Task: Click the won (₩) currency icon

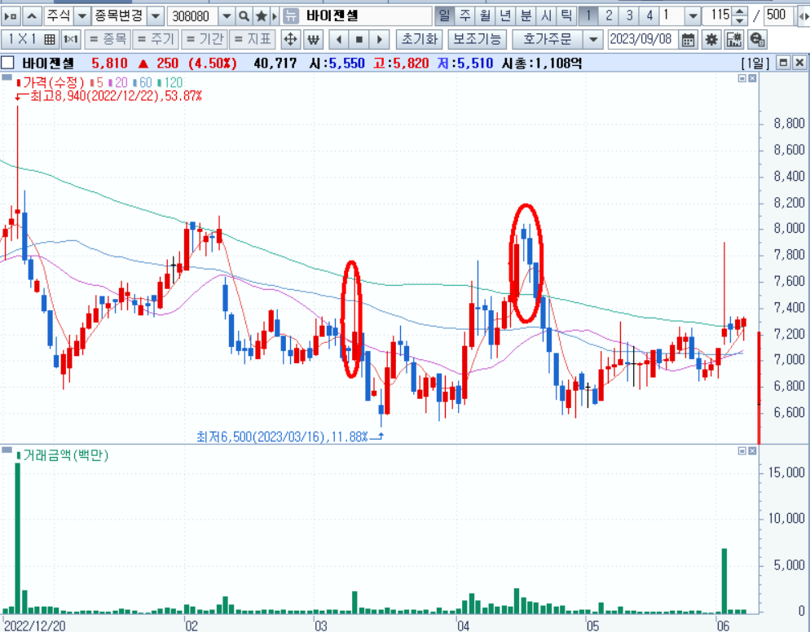Action: [x=313, y=39]
